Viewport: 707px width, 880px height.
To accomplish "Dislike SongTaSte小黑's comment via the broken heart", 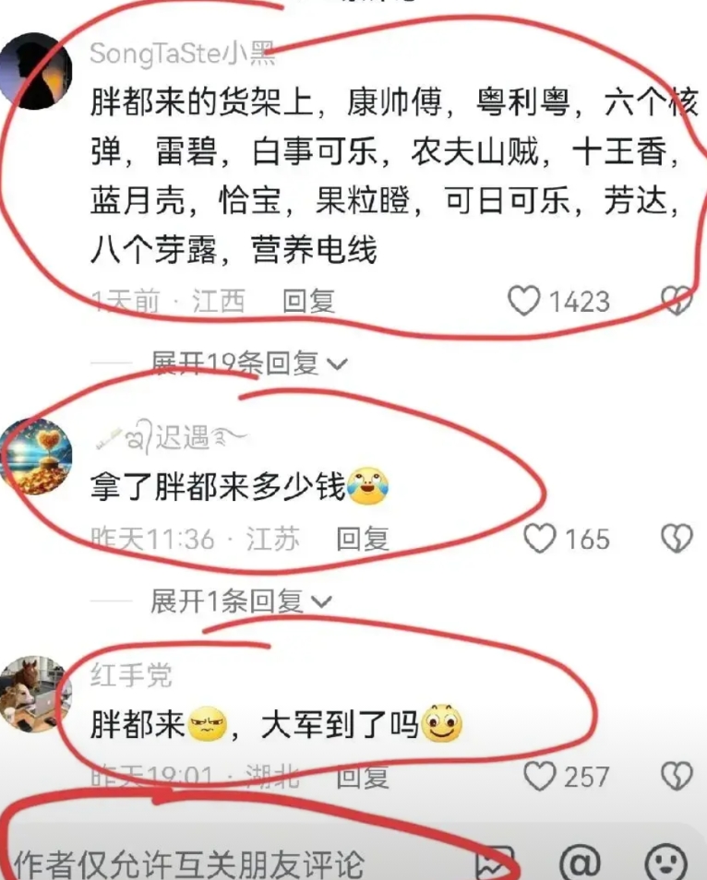I will (677, 301).
